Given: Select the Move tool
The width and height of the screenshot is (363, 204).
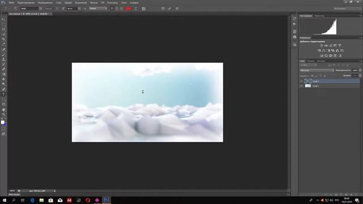Looking at the screenshot, I should click(3, 19).
